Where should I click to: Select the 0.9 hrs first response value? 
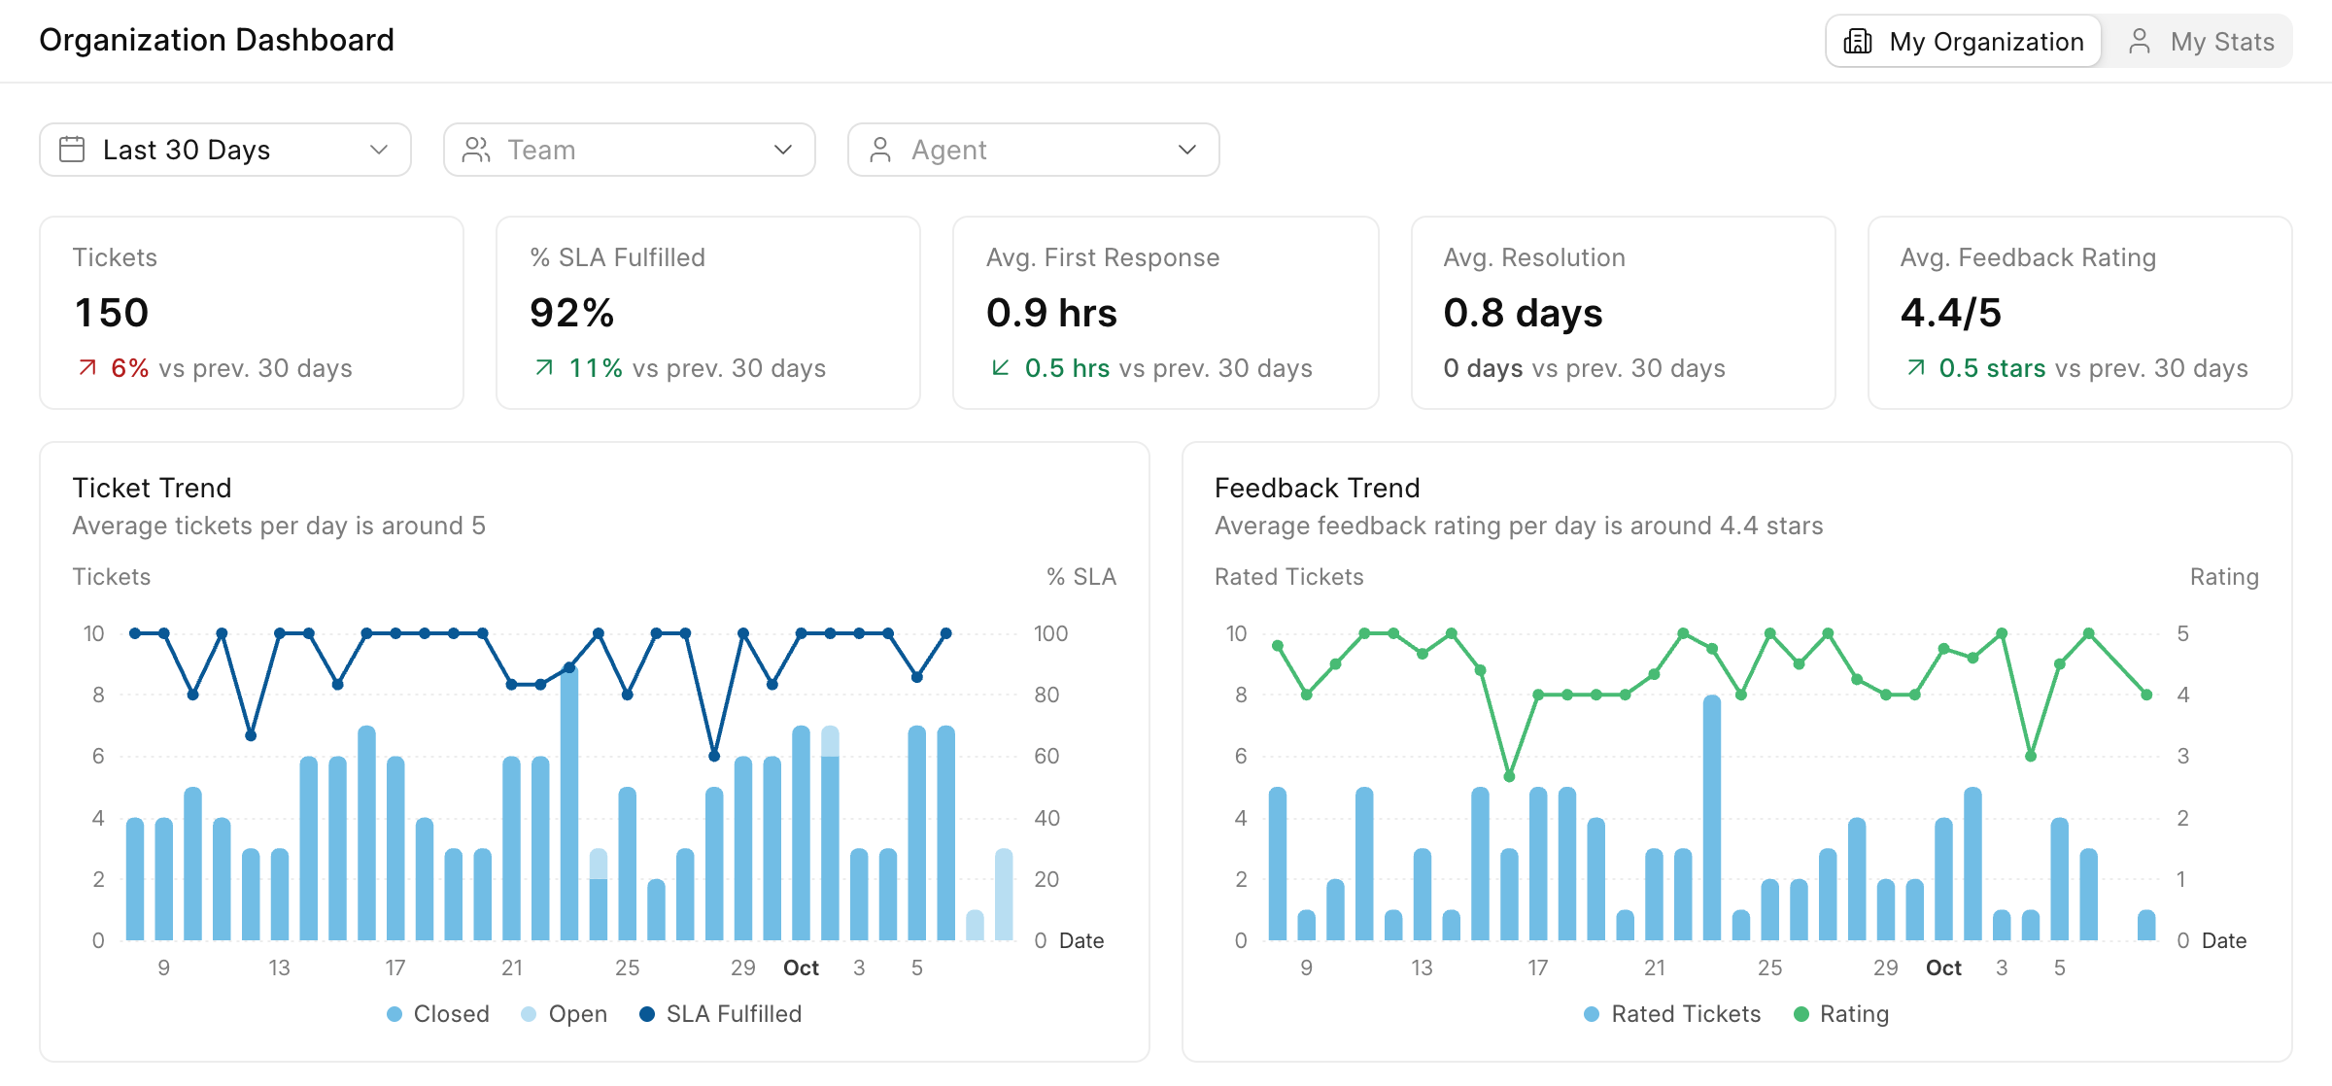[x=1052, y=313]
